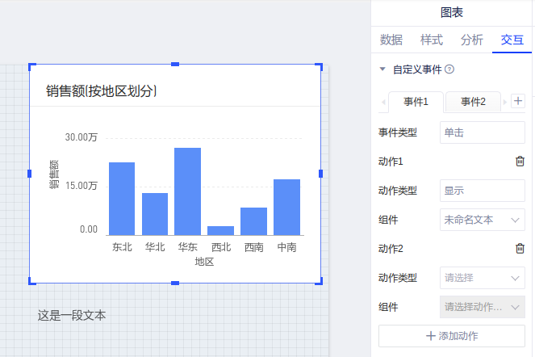This screenshot has height=357, width=535.
Task: Open the 分析 tab
Action: (x=472, y=40)
